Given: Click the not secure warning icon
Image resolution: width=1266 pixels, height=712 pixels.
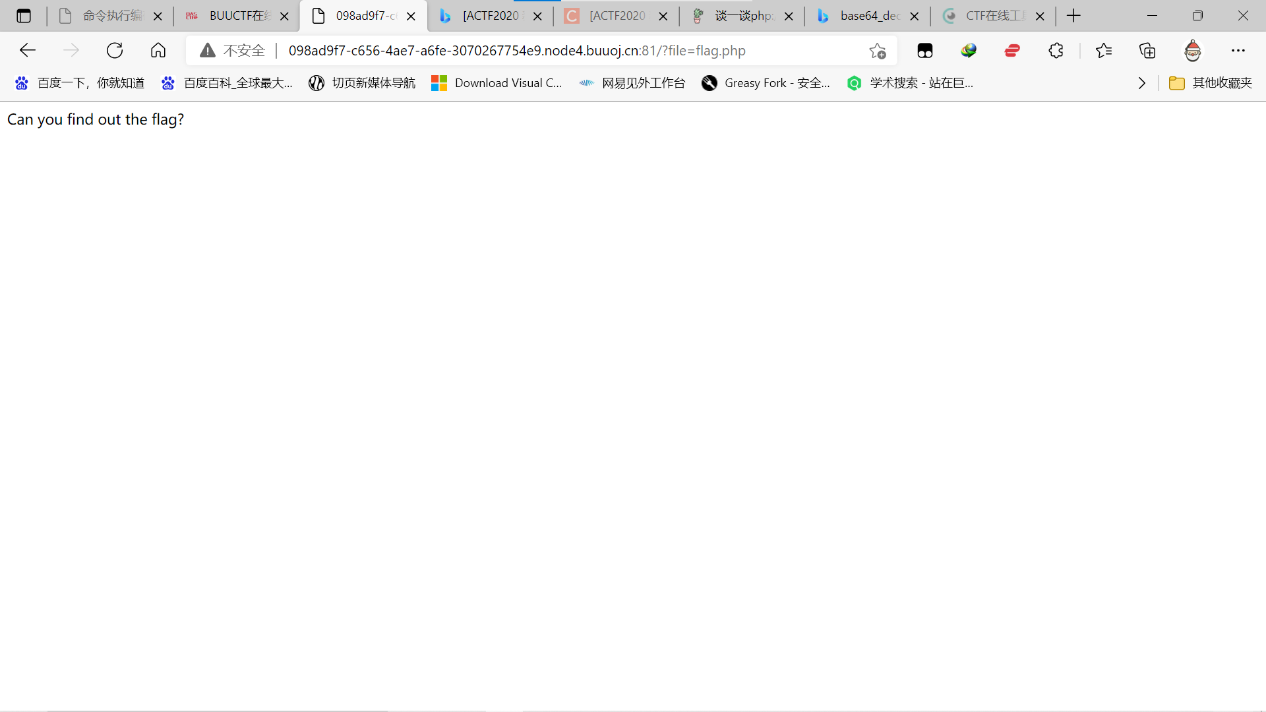Looking at the screenshot, I should (x=208, y=50).
